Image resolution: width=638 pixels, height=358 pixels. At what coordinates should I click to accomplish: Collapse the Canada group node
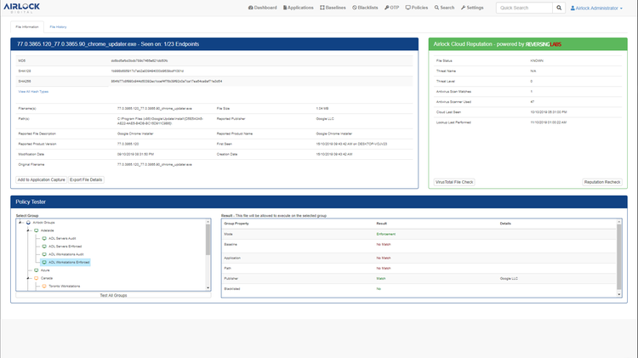28,278
